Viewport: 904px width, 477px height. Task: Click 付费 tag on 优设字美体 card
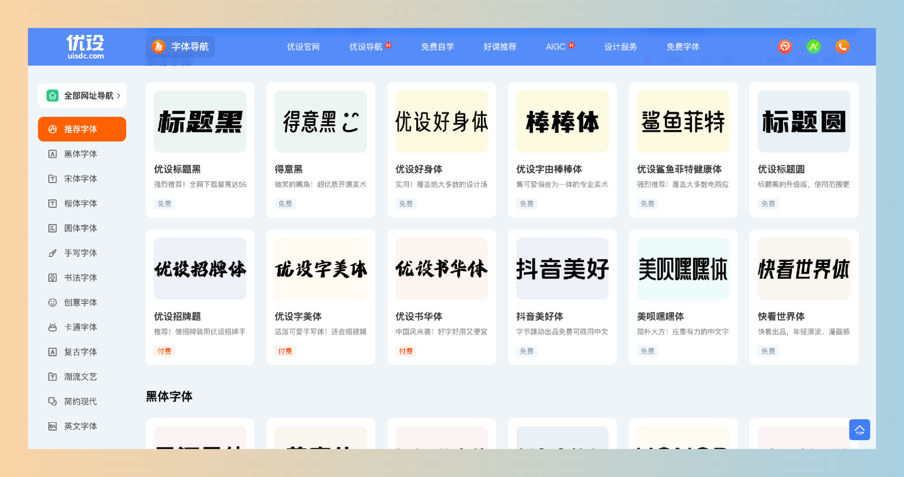[285, 351]
